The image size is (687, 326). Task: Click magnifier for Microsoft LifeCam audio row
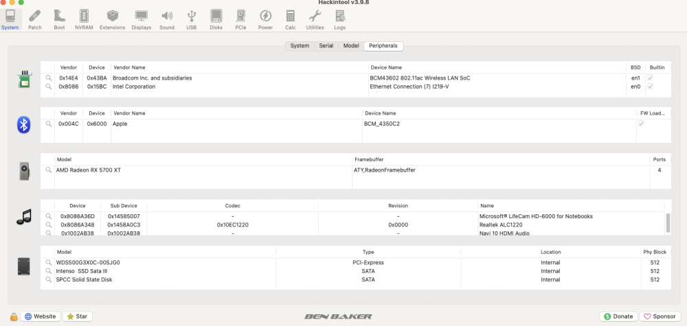[x=49, y=216]
